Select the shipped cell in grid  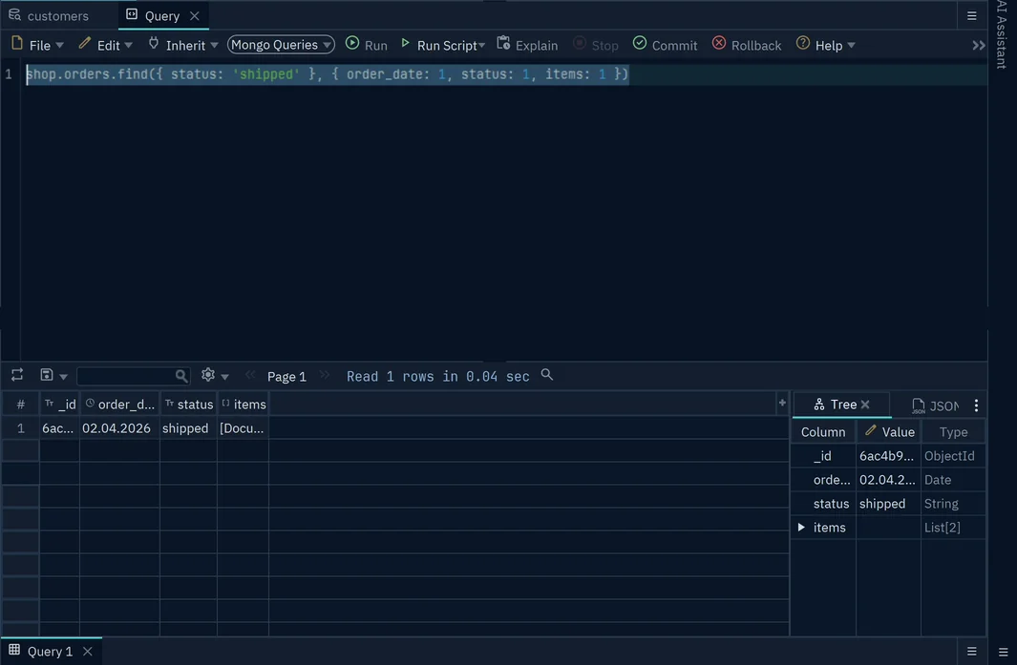(x=188, y=428)
